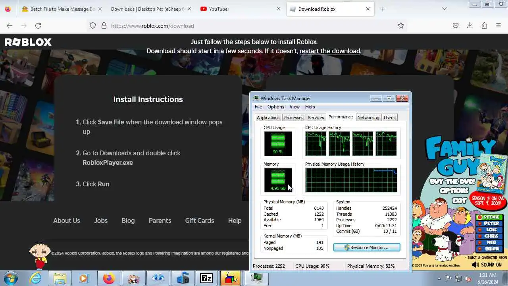Open the tracking protection shield icon
Viewport: 508px width, 286px height.
click(93, 26)
